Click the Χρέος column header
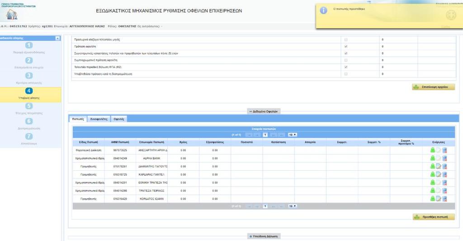The height and width of the screenshot is (241, 463). click(183, 142)
